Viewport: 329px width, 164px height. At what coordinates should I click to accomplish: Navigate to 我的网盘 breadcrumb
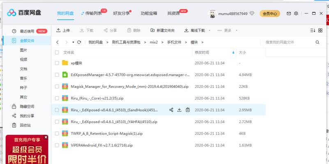(x=96, y=42)
